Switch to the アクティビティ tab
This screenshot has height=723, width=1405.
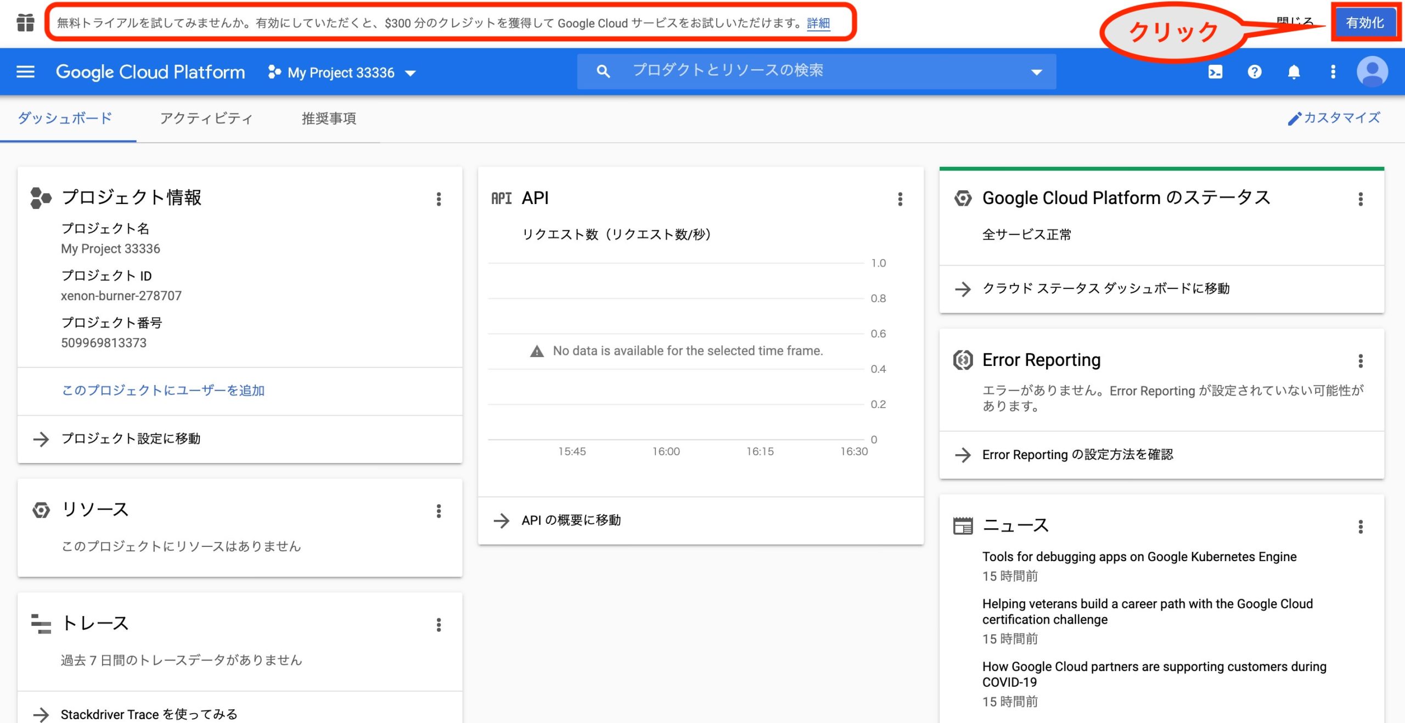pos(206,118)
